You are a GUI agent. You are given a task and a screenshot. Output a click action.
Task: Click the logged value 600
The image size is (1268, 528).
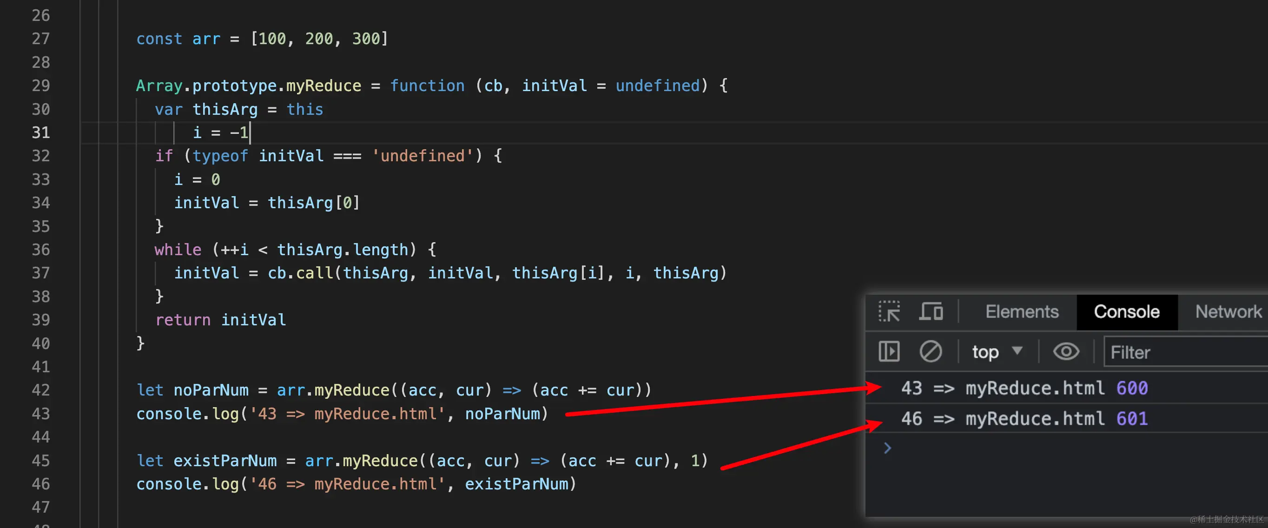click(1132, 389)
